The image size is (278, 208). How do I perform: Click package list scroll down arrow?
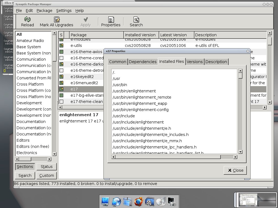pos(270,102)
